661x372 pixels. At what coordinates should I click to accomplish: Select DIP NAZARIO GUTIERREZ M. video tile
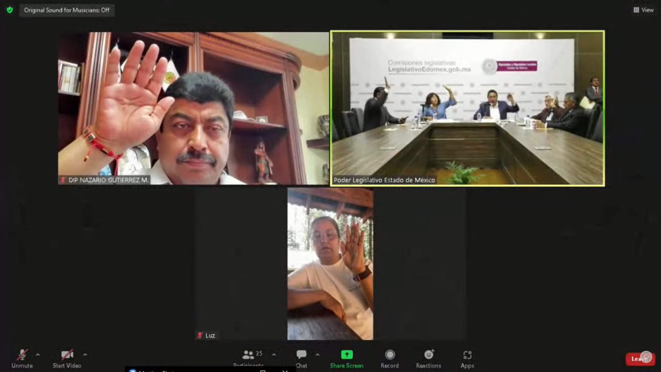coord(193,108)
